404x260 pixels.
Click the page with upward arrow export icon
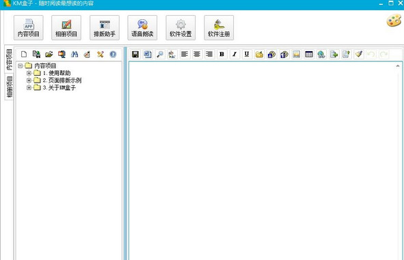point(346,55)
